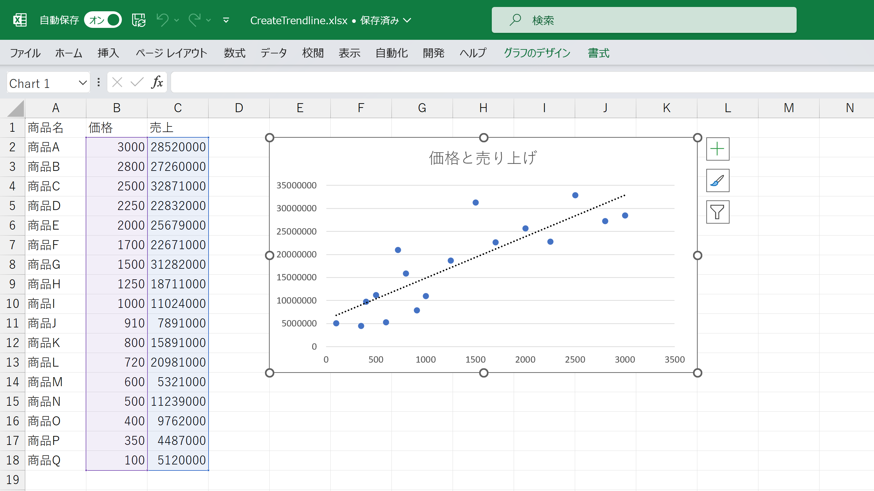Switch to the 開発 tab

(x=433, y=53)
